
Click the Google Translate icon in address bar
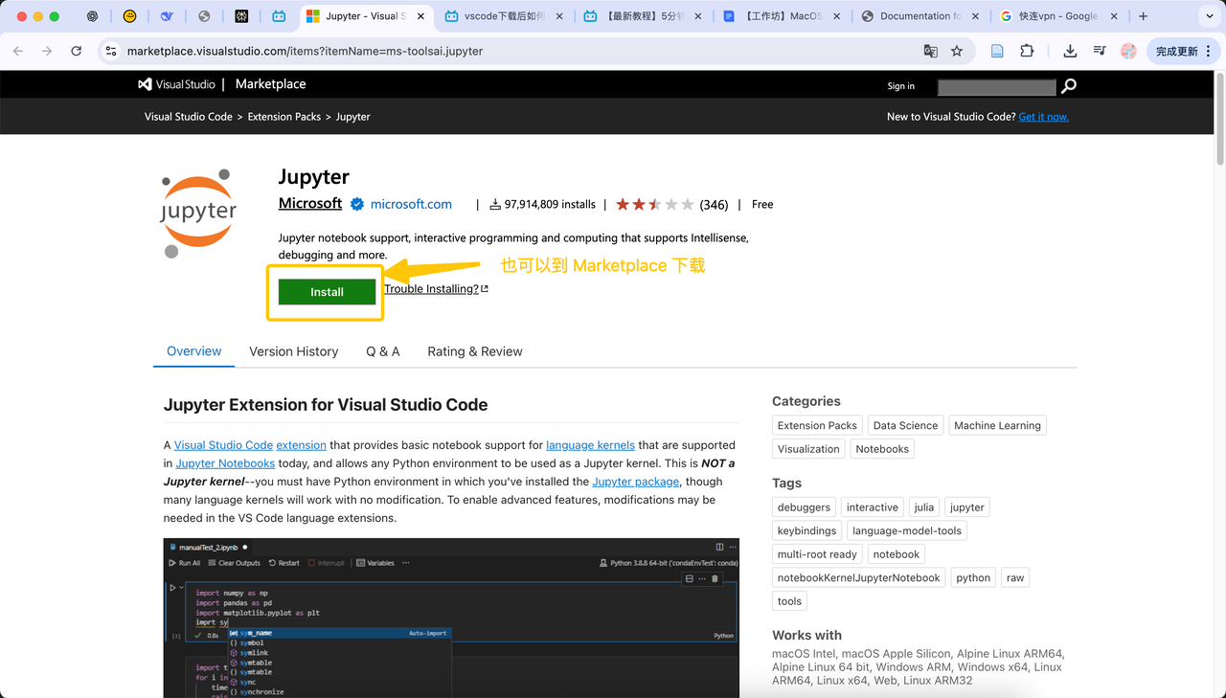tap(930, 51)
